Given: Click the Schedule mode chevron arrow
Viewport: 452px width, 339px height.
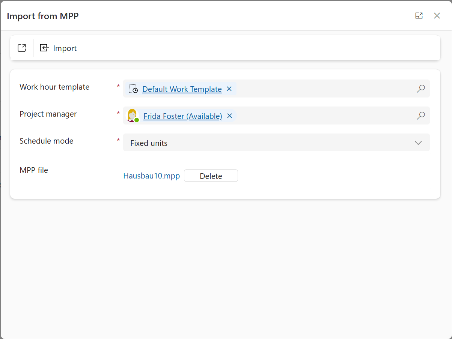Looking at the screenshot, I should coord(418,143).
